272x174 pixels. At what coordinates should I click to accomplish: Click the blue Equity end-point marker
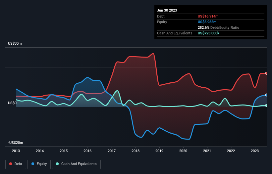(x=266, y=95)
